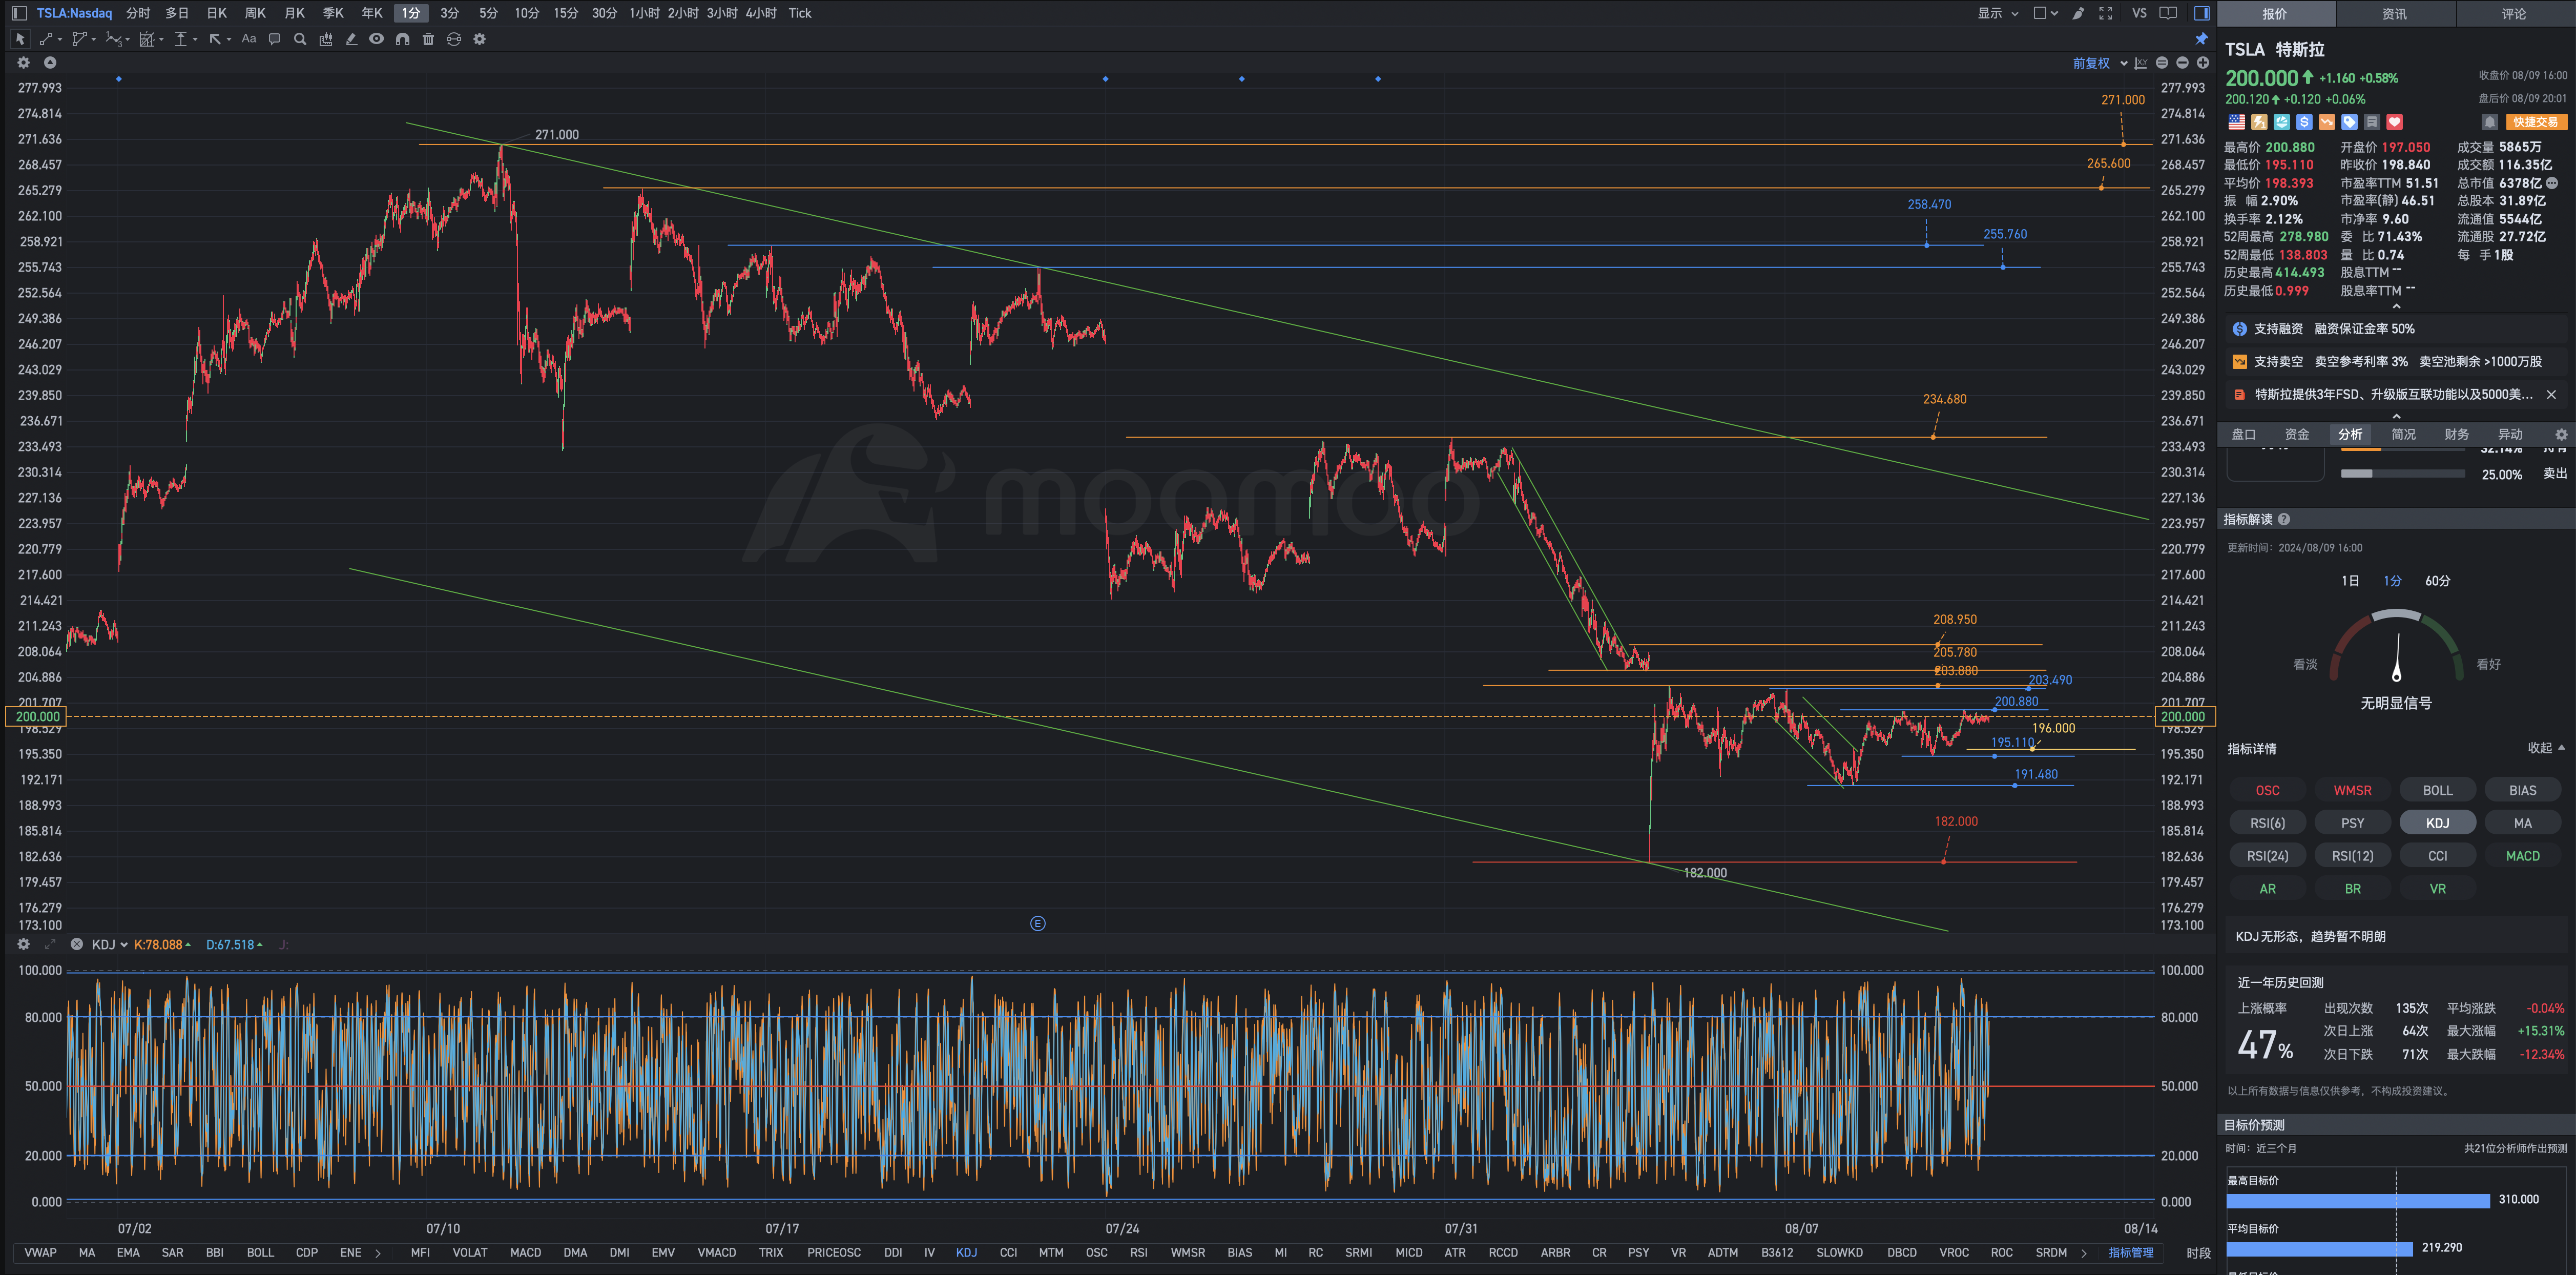The image size is (2576, 1275).
Task: Open the book guide icon
Action: pyautogui.click(x=2168, y=13)
